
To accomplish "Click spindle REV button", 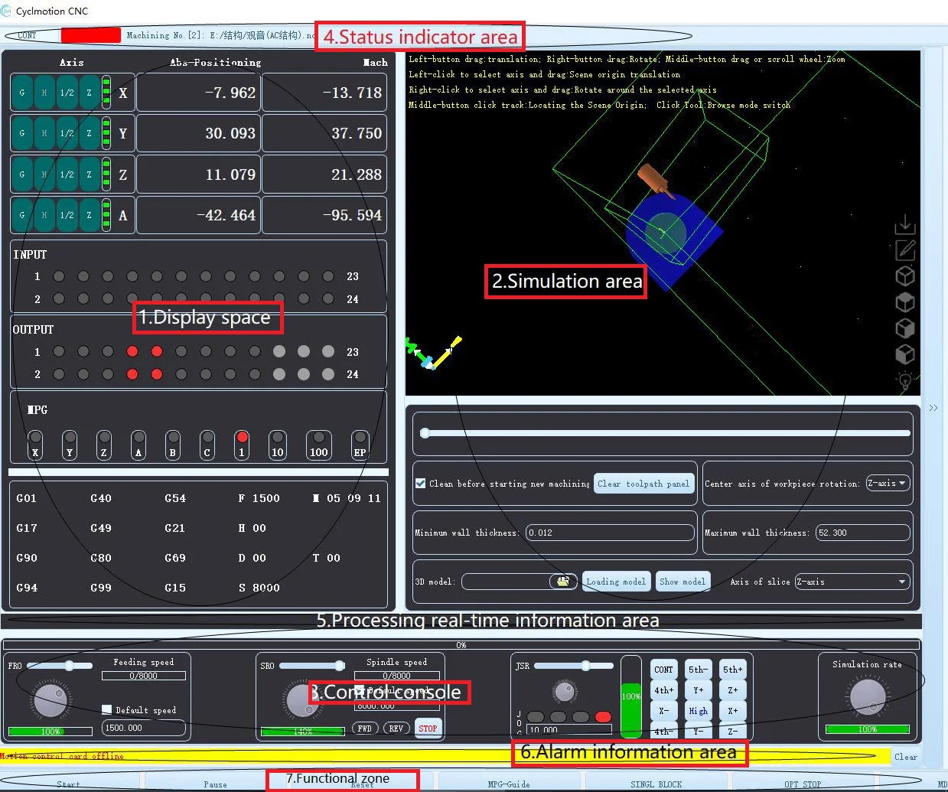I will point(396,728).
